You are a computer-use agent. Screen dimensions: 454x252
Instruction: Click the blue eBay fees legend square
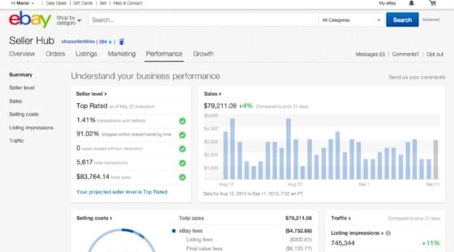click(174, 231)
